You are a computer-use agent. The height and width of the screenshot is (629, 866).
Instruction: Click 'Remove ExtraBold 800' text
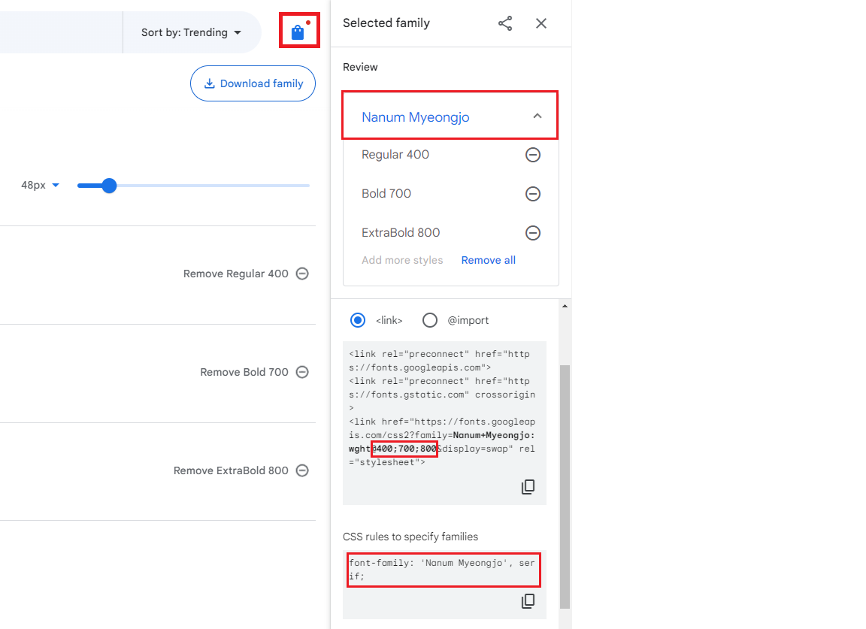point(231,470)
